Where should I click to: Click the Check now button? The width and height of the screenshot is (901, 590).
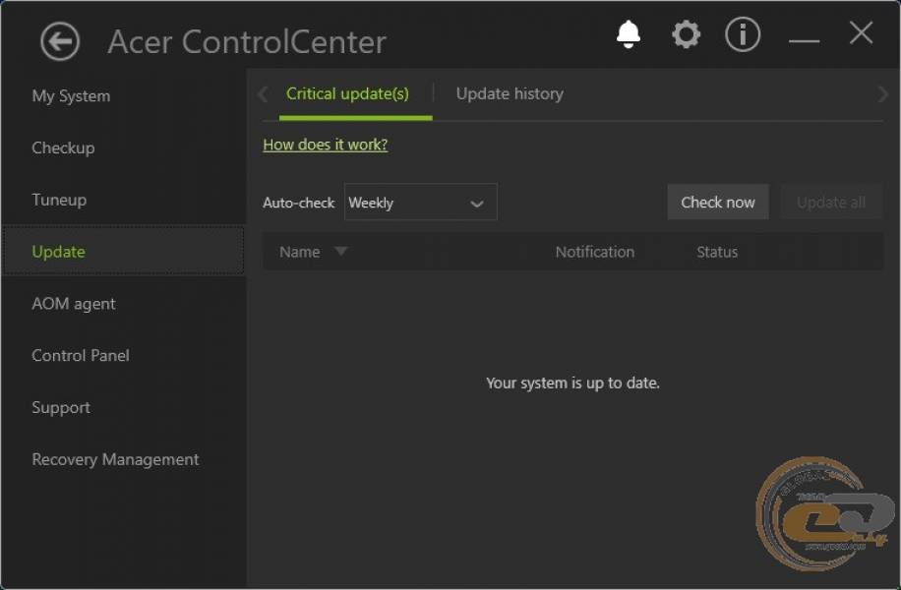(x=718, y=203)
